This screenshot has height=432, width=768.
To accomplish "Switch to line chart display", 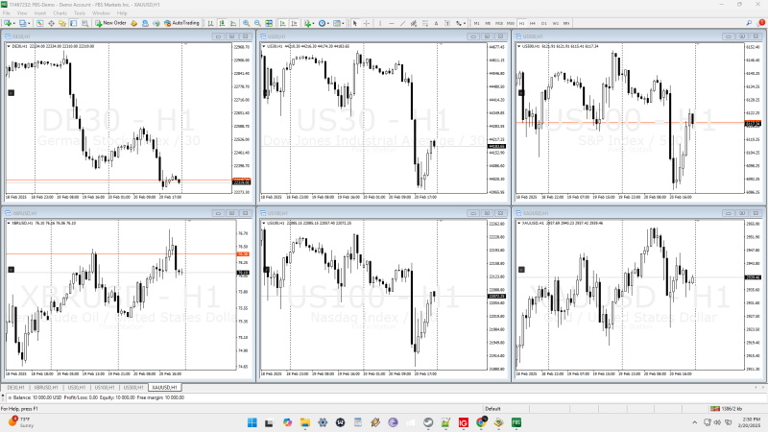I will coord(233,23).
